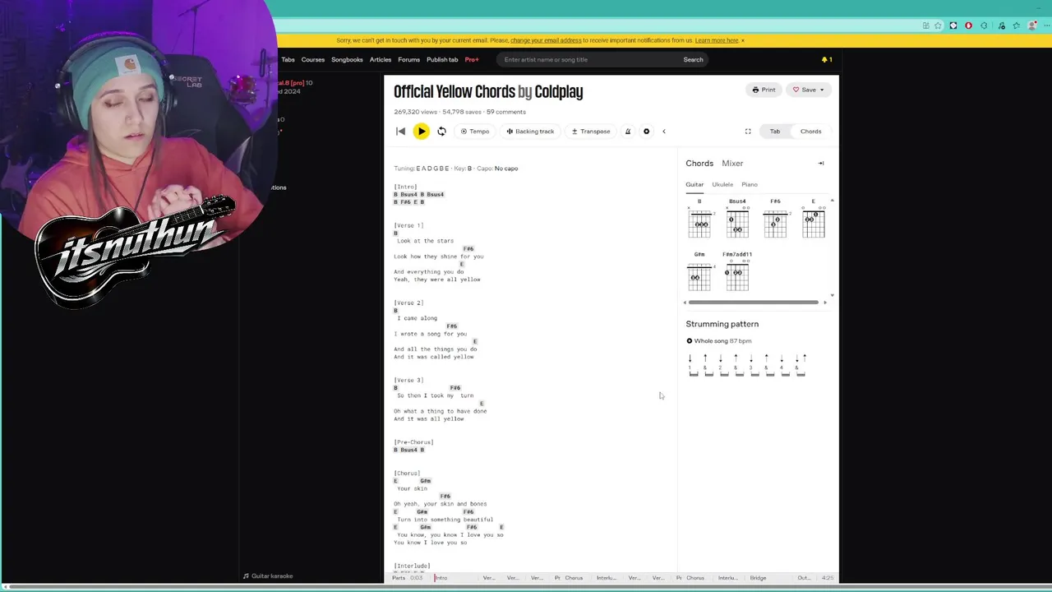
Task: Click the chord panel scroll-up arrow
Action: [x=832, y=201]
